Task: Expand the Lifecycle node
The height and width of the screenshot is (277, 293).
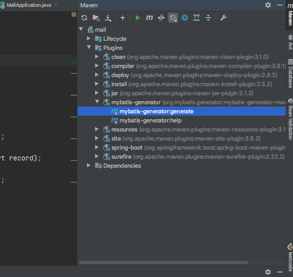Action: click(x=89, y=39)
